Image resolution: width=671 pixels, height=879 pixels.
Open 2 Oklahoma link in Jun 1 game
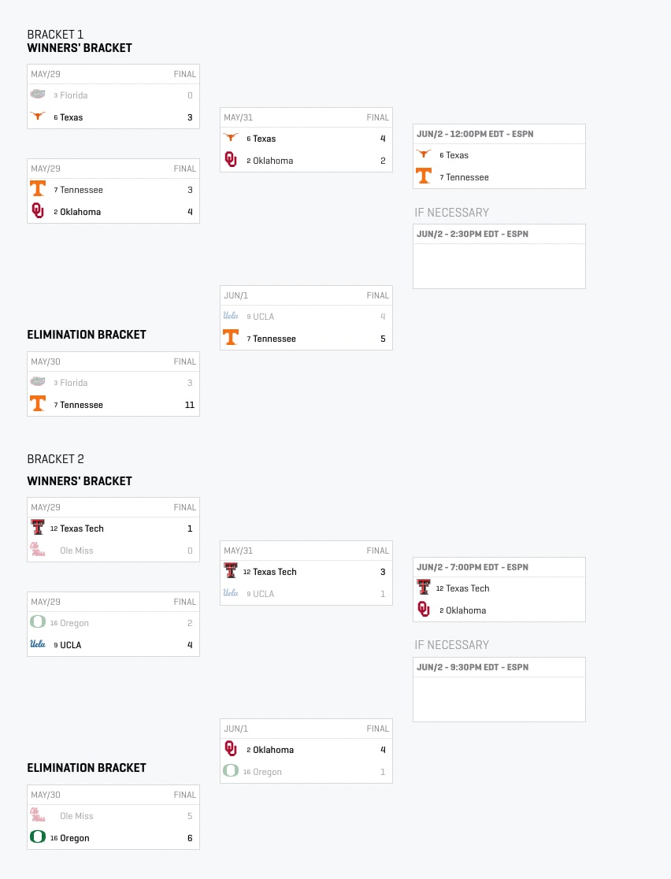tap(270, 750)
